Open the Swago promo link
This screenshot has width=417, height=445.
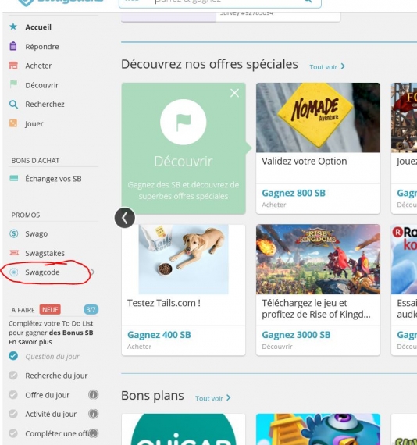[37, 234]
